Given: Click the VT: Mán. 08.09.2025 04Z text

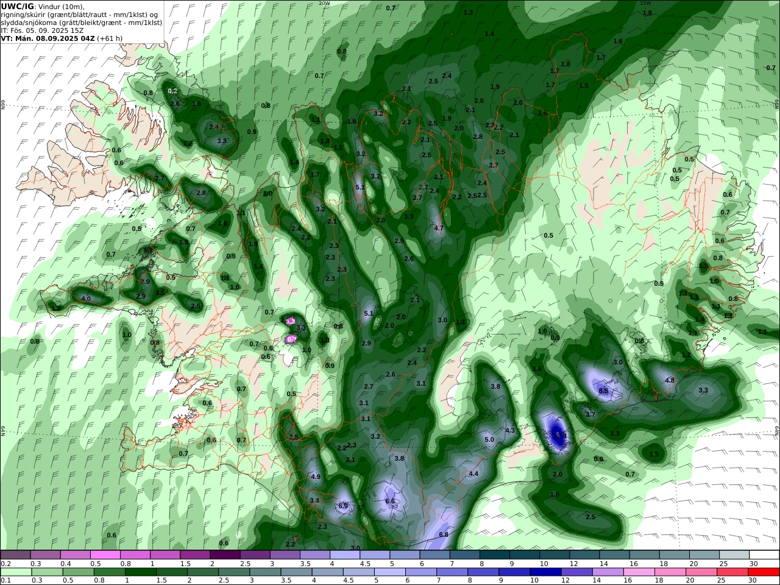Looking at the screenshot, I should [48, 38].
